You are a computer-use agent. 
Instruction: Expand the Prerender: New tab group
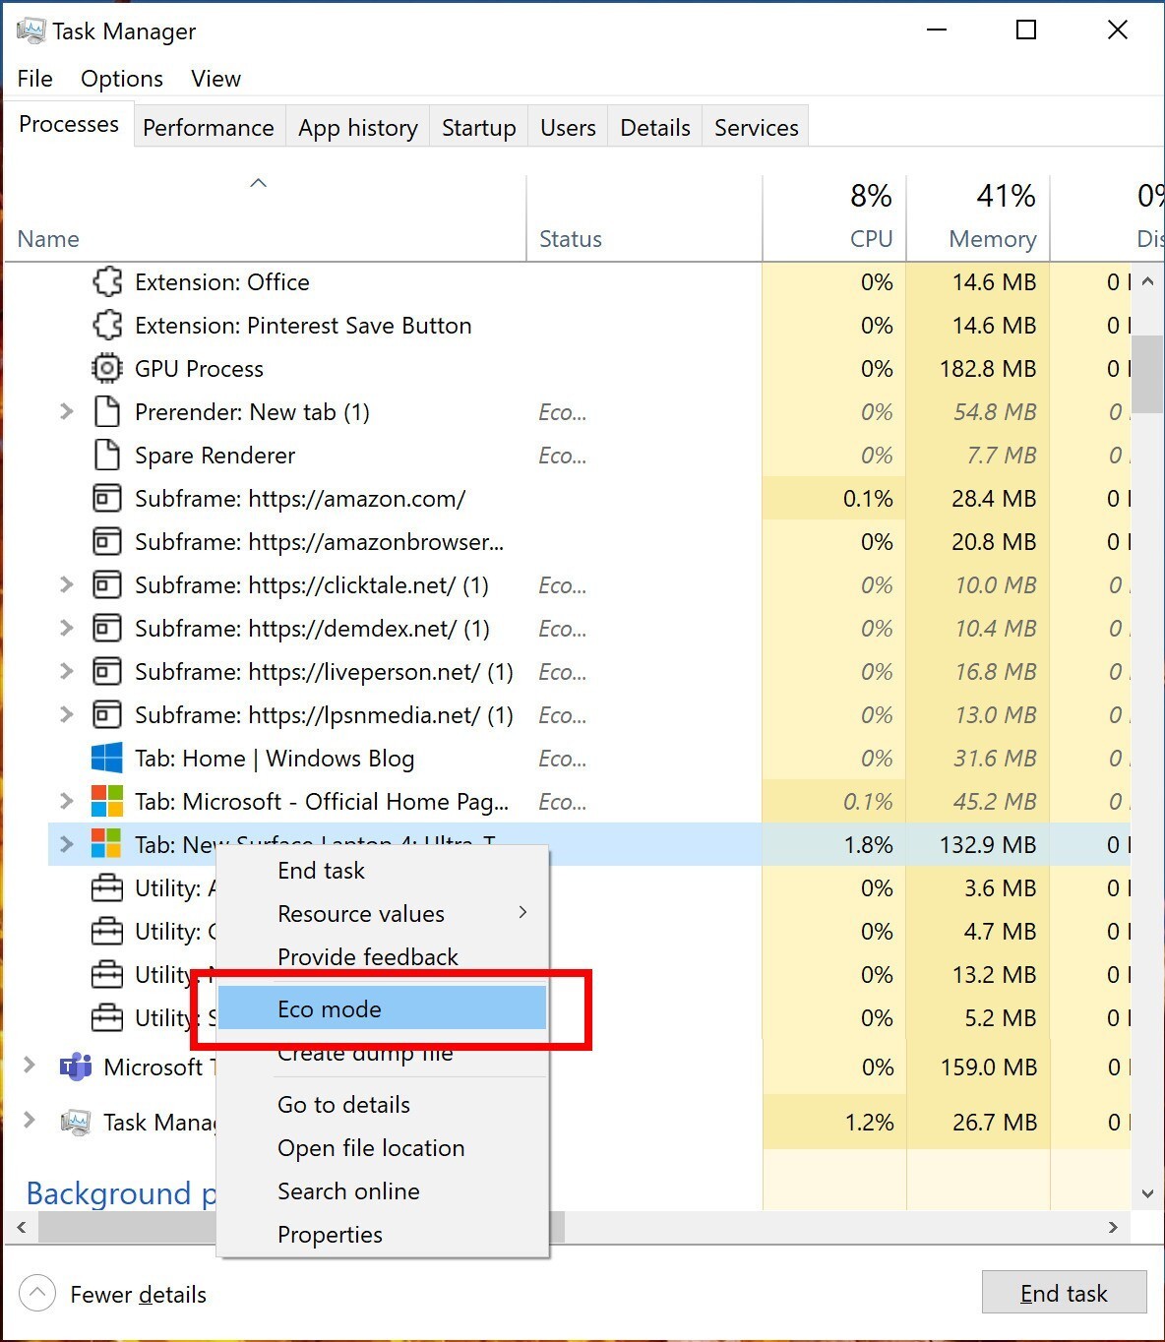(66, 412)
